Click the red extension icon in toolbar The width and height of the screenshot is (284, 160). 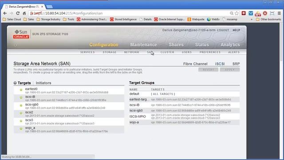click(244, 13)
